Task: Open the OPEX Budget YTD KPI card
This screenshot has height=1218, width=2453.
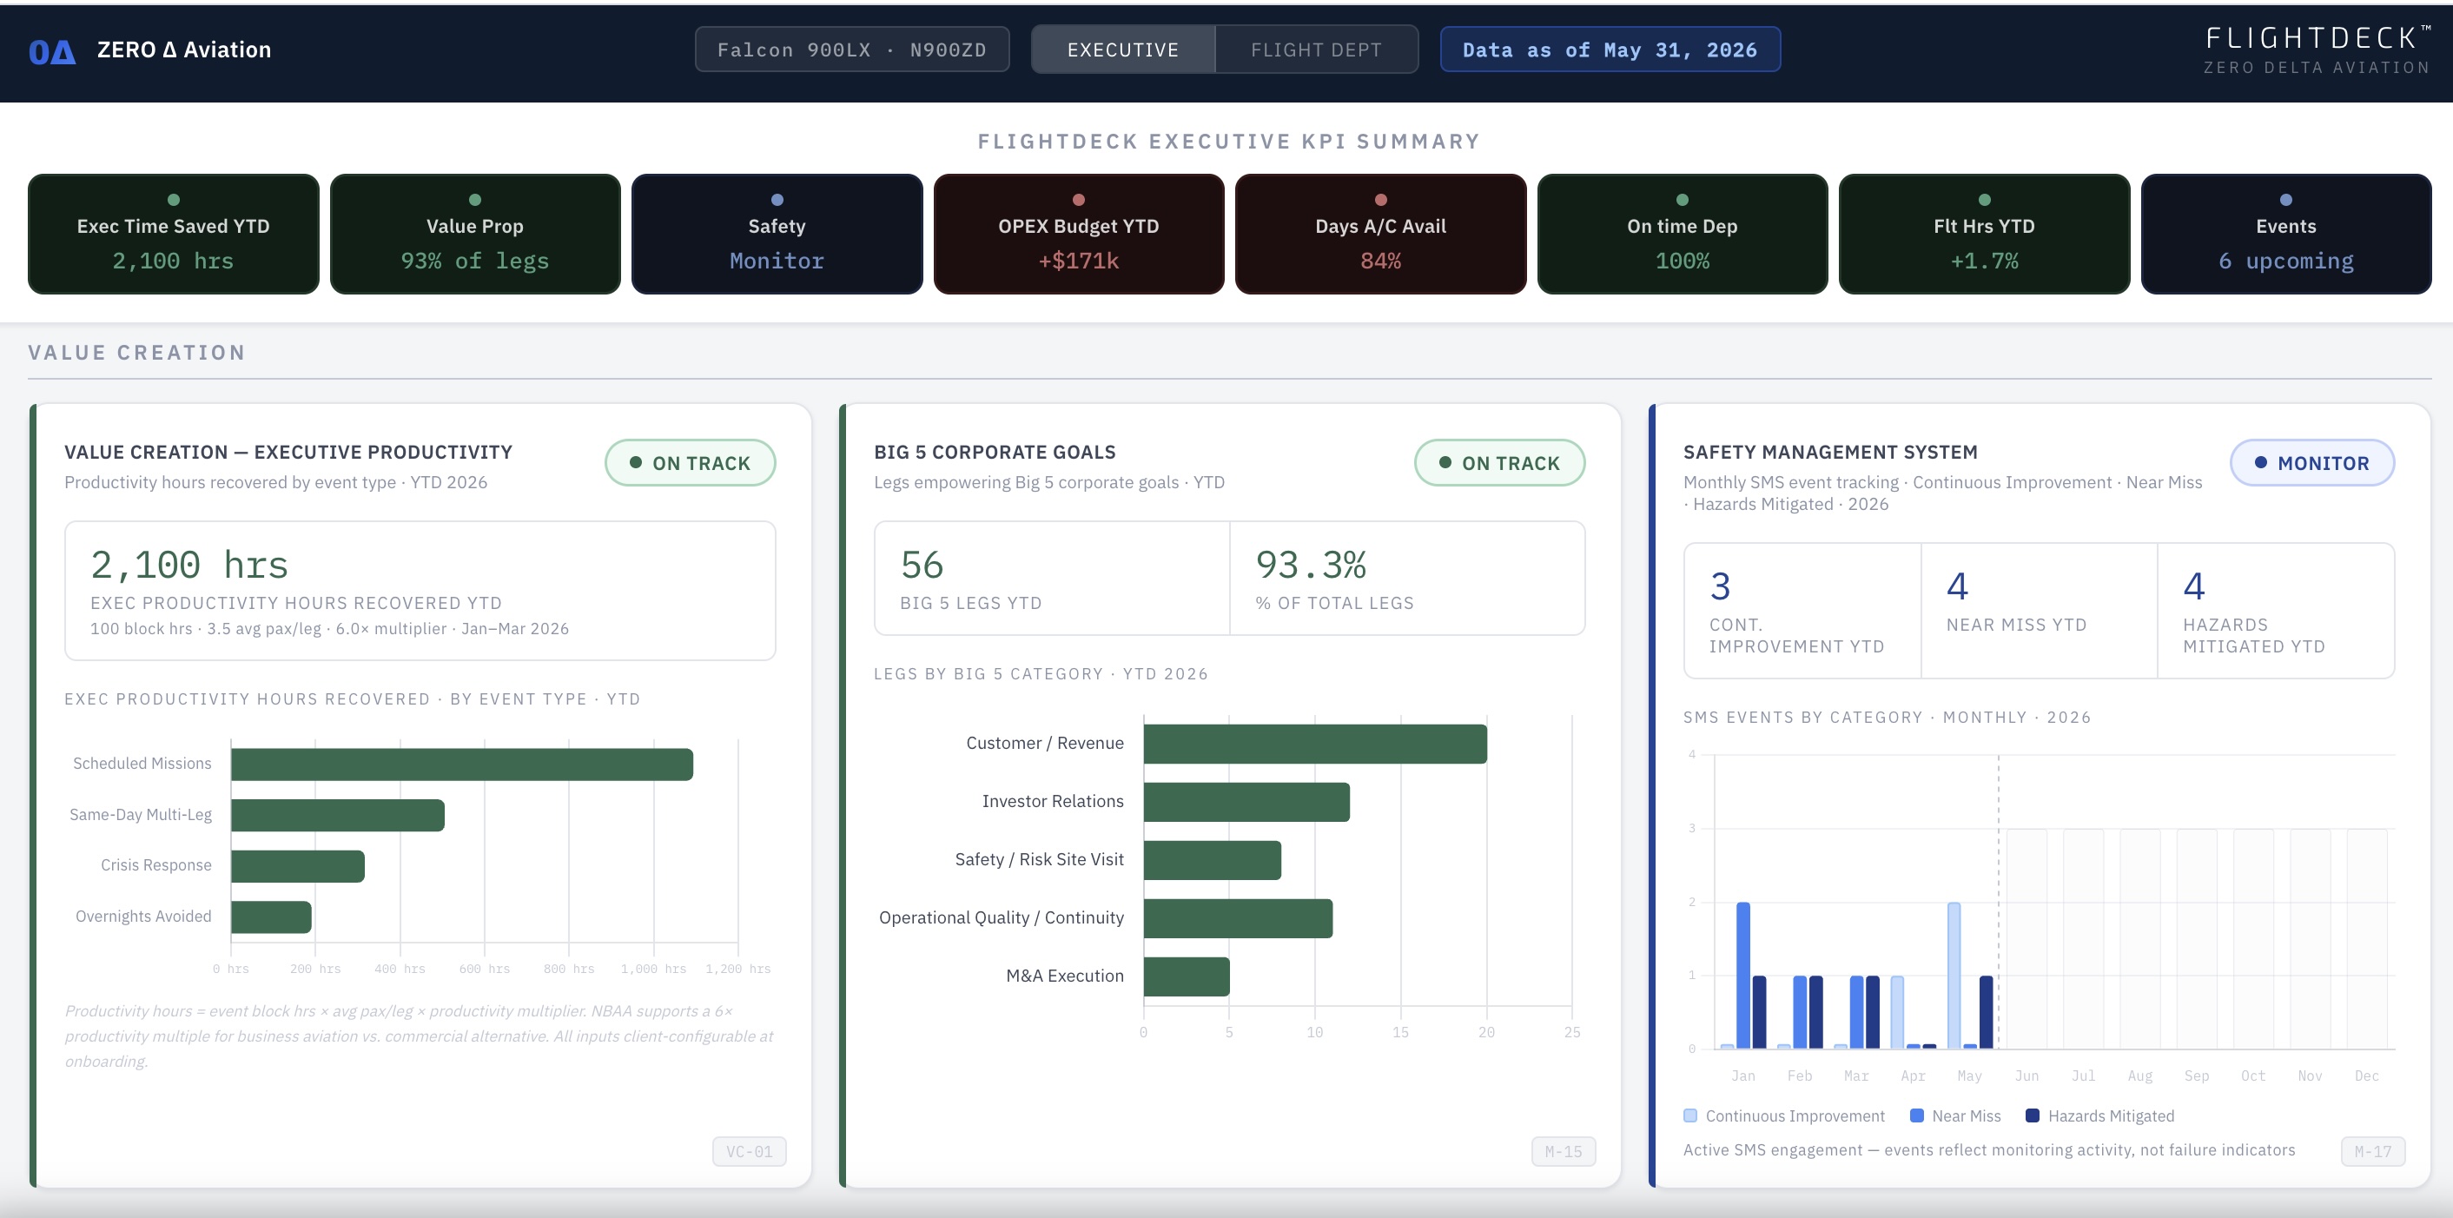Action: click(1079, 234)
